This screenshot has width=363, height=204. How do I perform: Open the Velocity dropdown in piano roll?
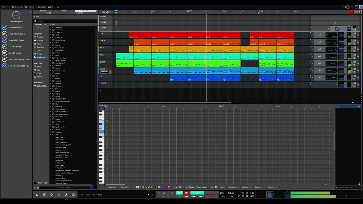pos(112,187)
